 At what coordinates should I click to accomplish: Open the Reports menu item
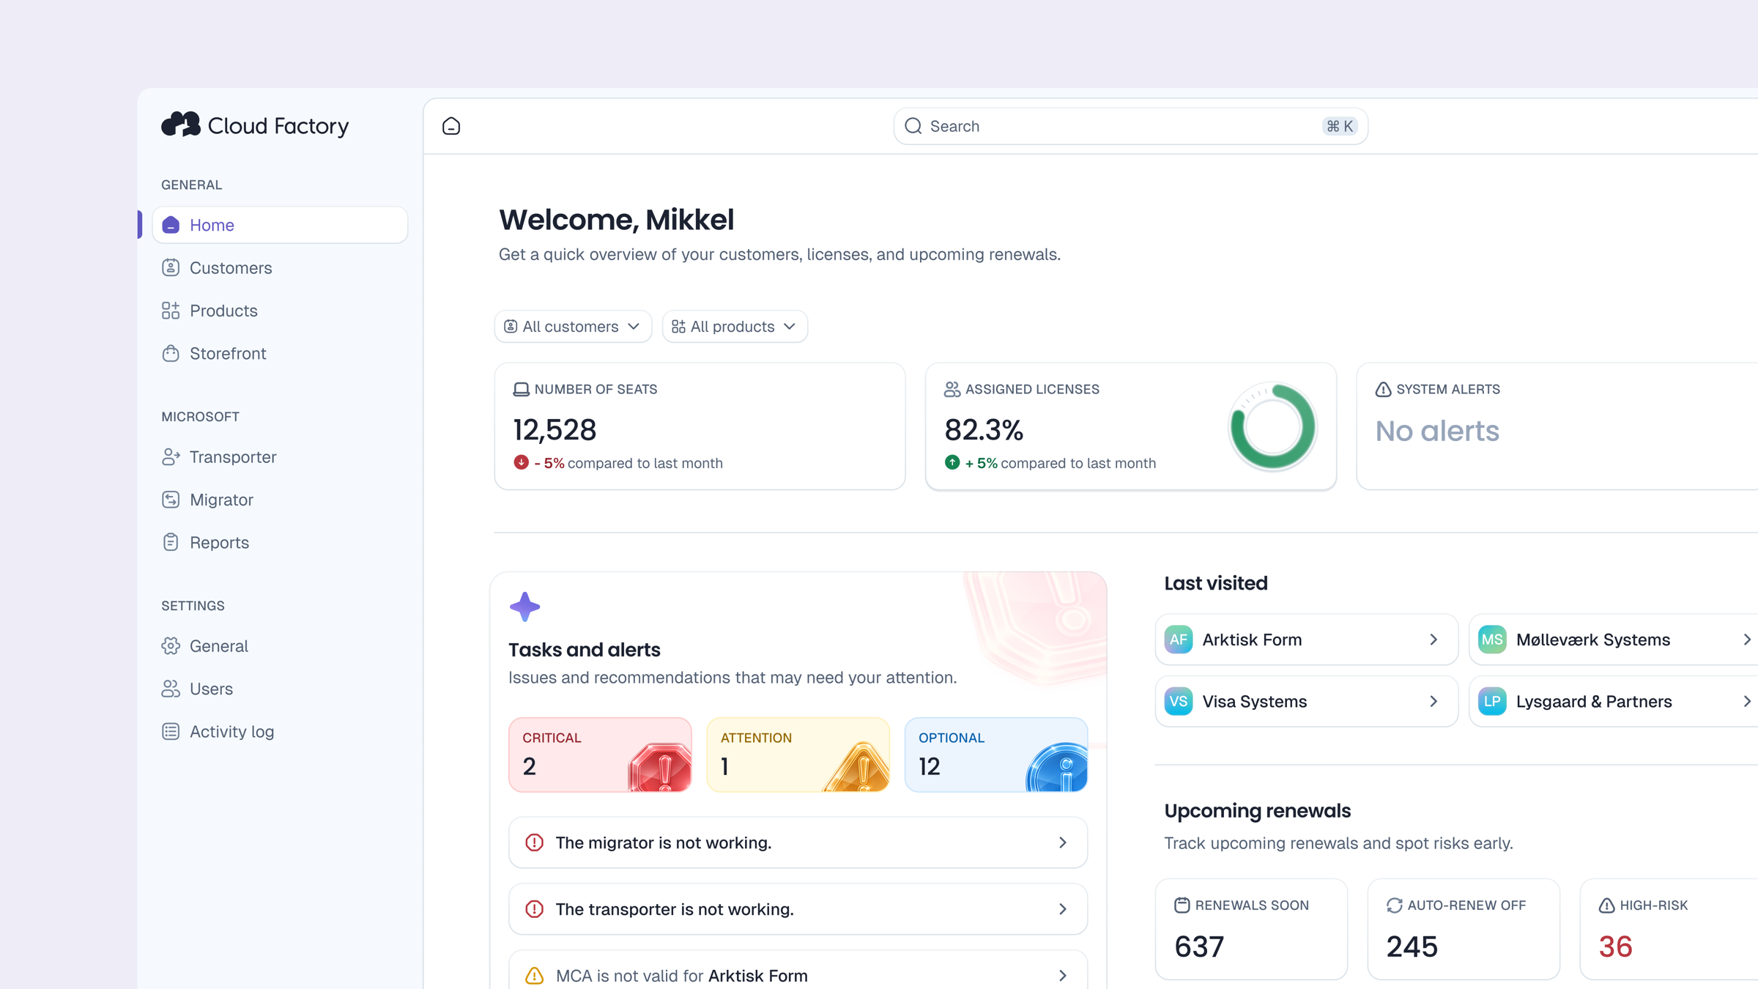coord(280,542)
